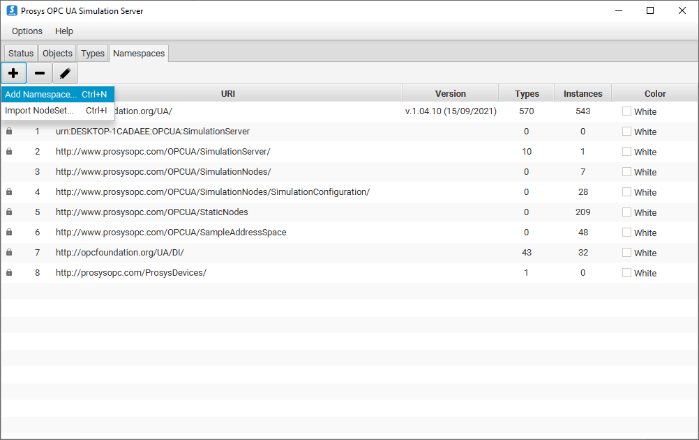The height and width of the screenshot is (440, 699).
Task: Click the Prosys app logo in title bar
Action: point(12,10)
